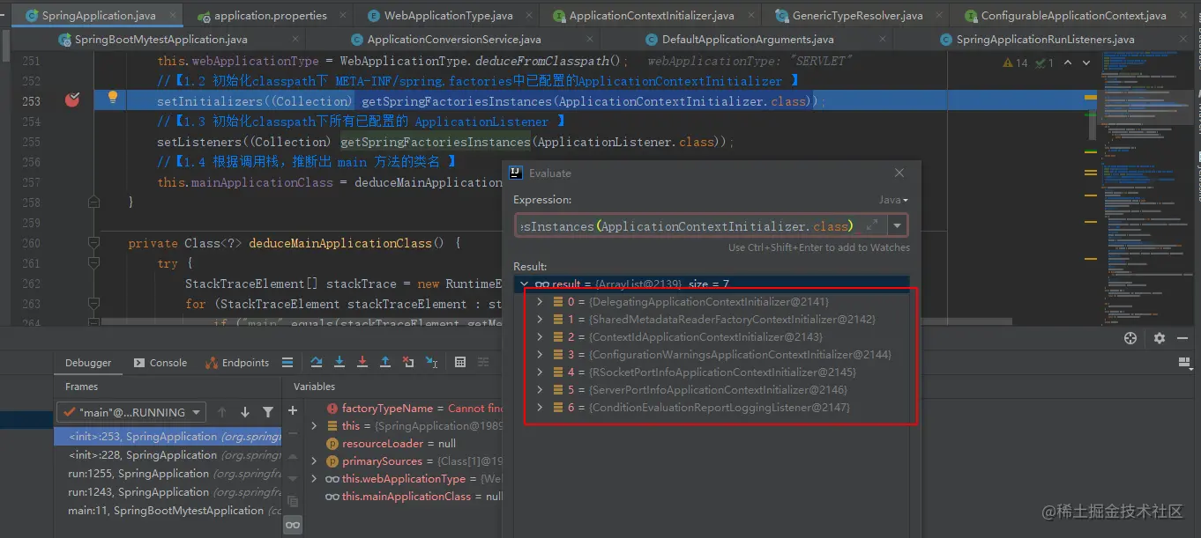Expand result item 3 ConfigurationWarningsApplicationContextInitializer
Image resolution: width=1201 pixels, height=538 pixels.
pos(540,354)
